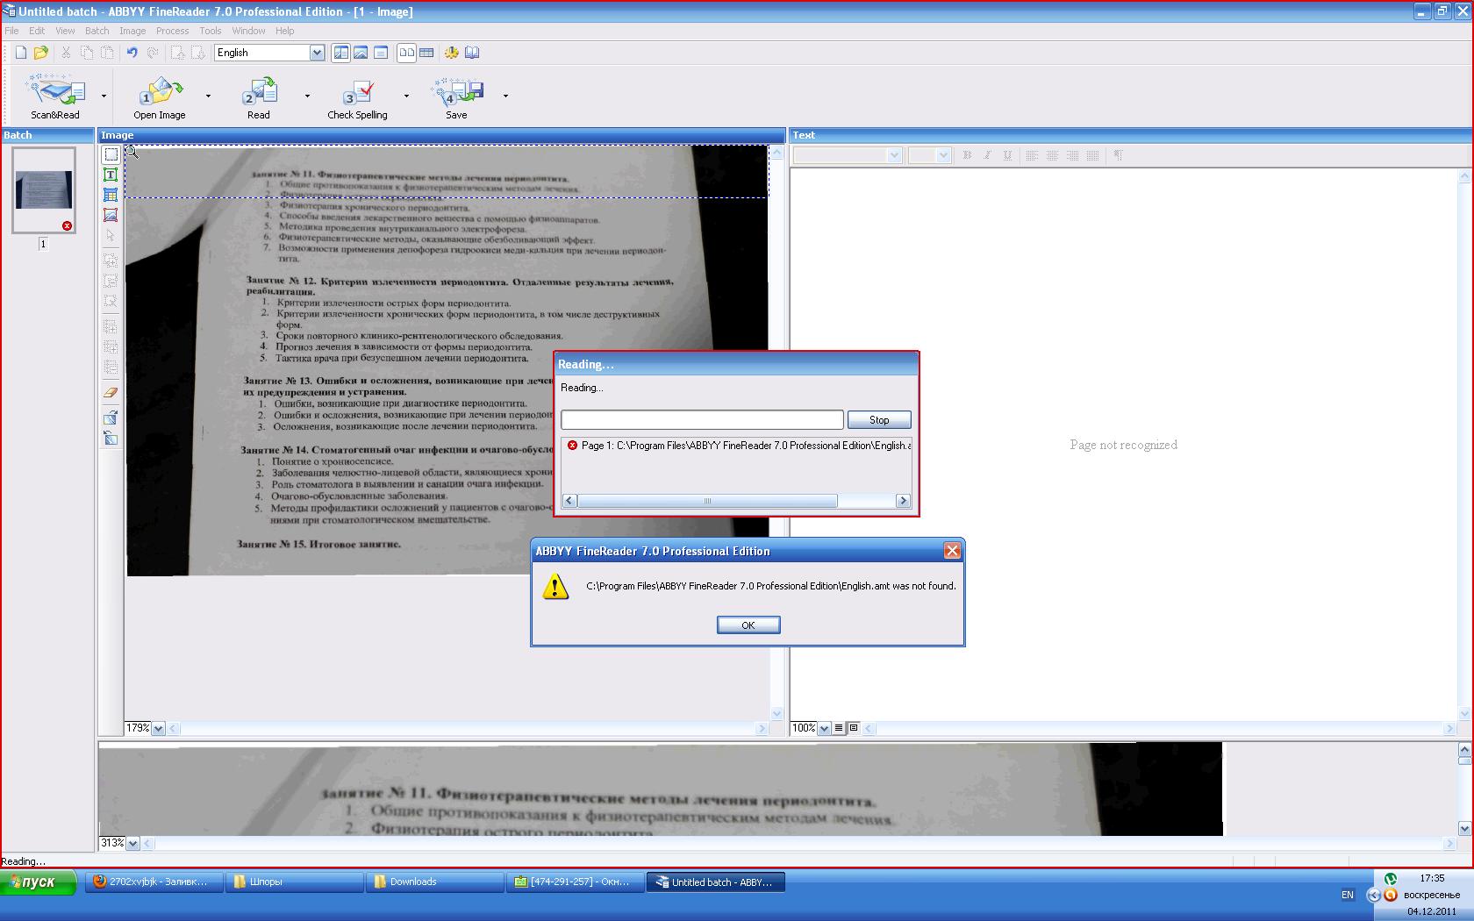
Task: Select the draw Table block tool
Action: pos(111,195)
